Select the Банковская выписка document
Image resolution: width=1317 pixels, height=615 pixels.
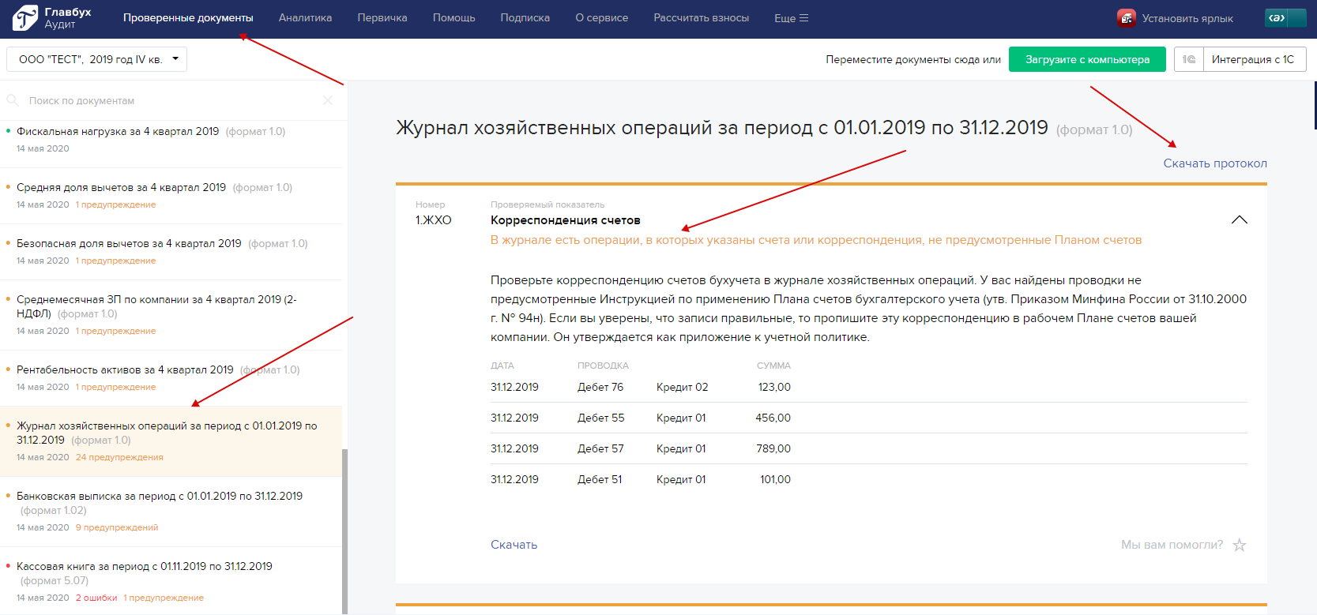[x=160, y=496]
